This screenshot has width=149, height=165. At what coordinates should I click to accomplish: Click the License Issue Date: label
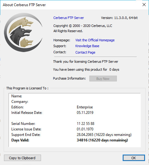pyautogui.click(x=26, y=129)
